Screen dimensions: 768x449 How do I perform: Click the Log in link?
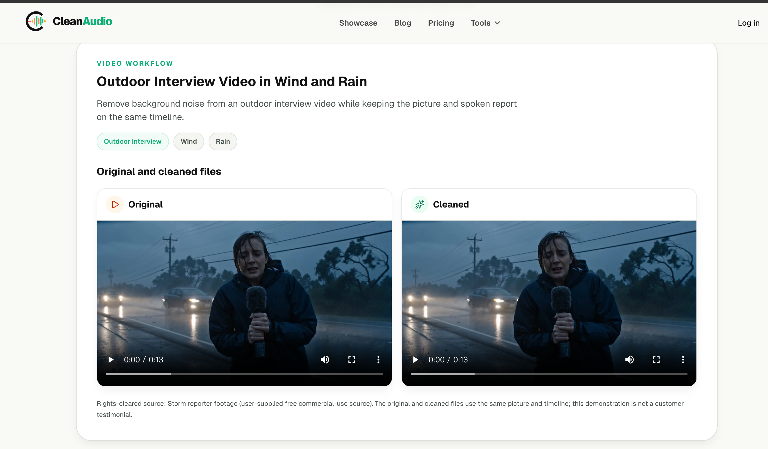(748, 23)
